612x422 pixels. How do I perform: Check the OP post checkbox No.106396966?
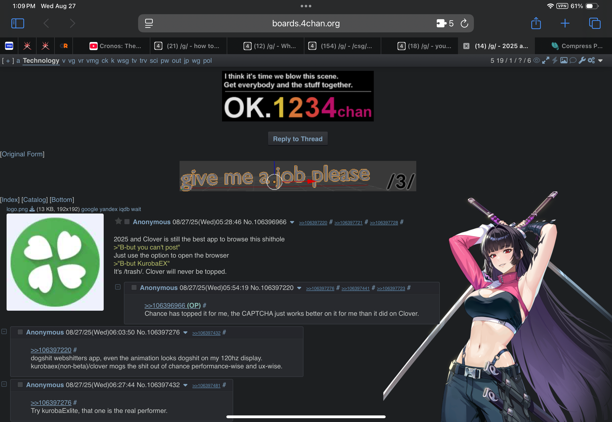[127, 222]
